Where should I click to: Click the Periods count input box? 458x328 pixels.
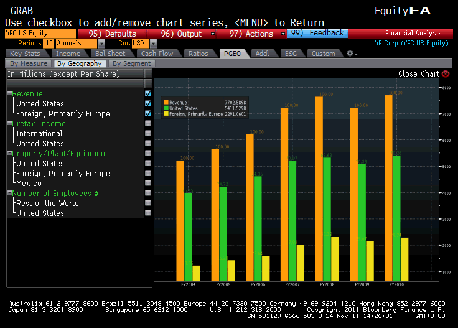(49, 44)
